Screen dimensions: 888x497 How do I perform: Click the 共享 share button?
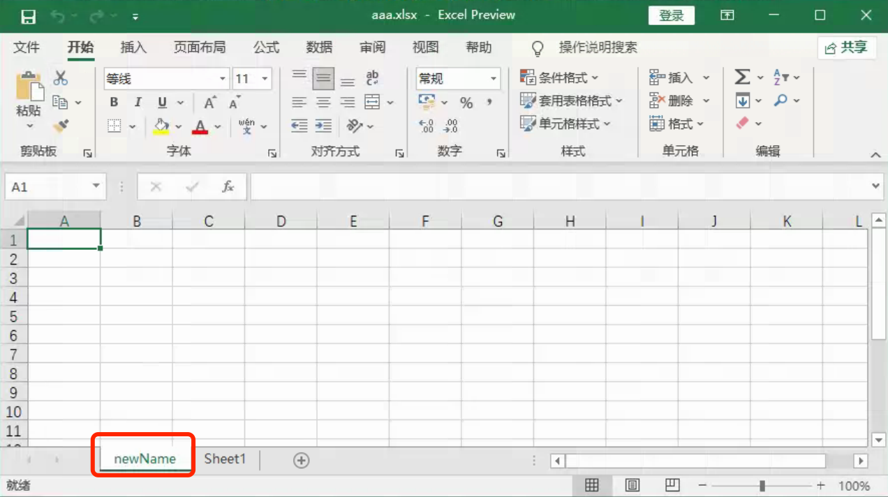coord(846,47)
